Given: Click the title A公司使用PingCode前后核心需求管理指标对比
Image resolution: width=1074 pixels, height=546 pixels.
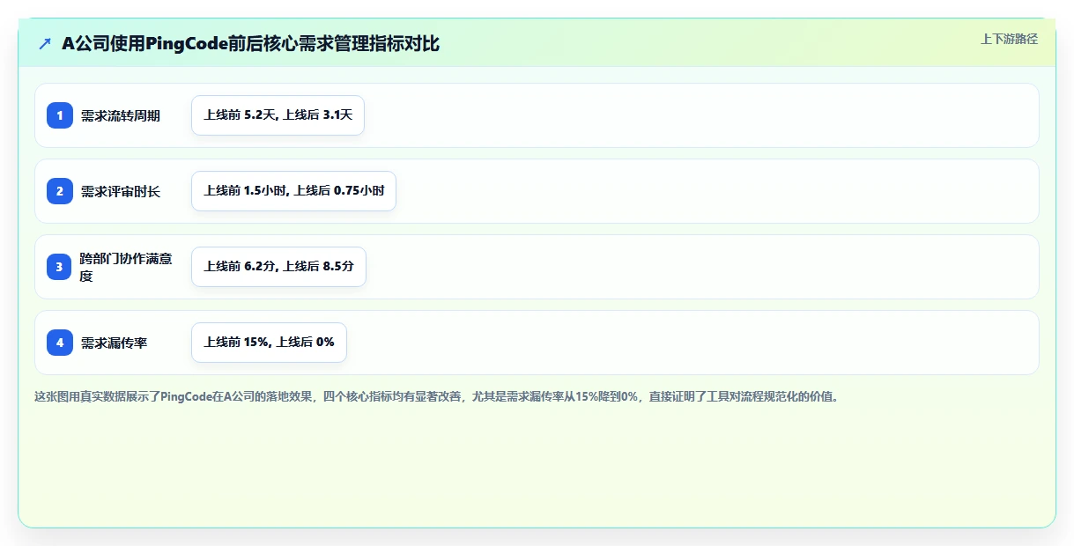Looking at the screenshot, I should click(x=250, y=43).
